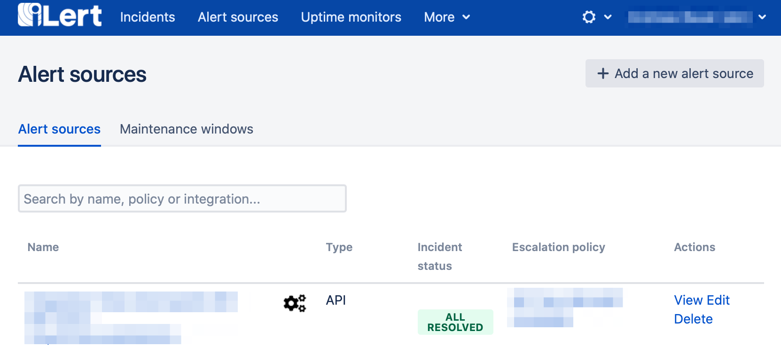Open Incidents in the top navigation
781x347 pixels.
click(148, 17)
